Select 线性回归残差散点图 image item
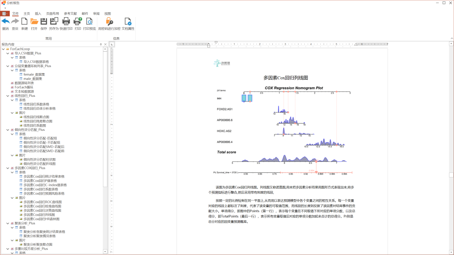Viewport: 454px width, 255px height. click(x=38, y=121)
